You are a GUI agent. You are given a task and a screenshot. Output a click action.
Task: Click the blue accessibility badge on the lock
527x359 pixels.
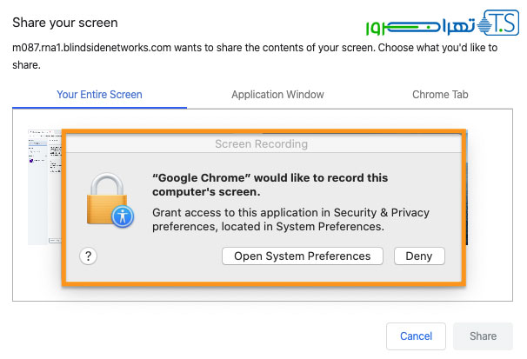[123, 216]
